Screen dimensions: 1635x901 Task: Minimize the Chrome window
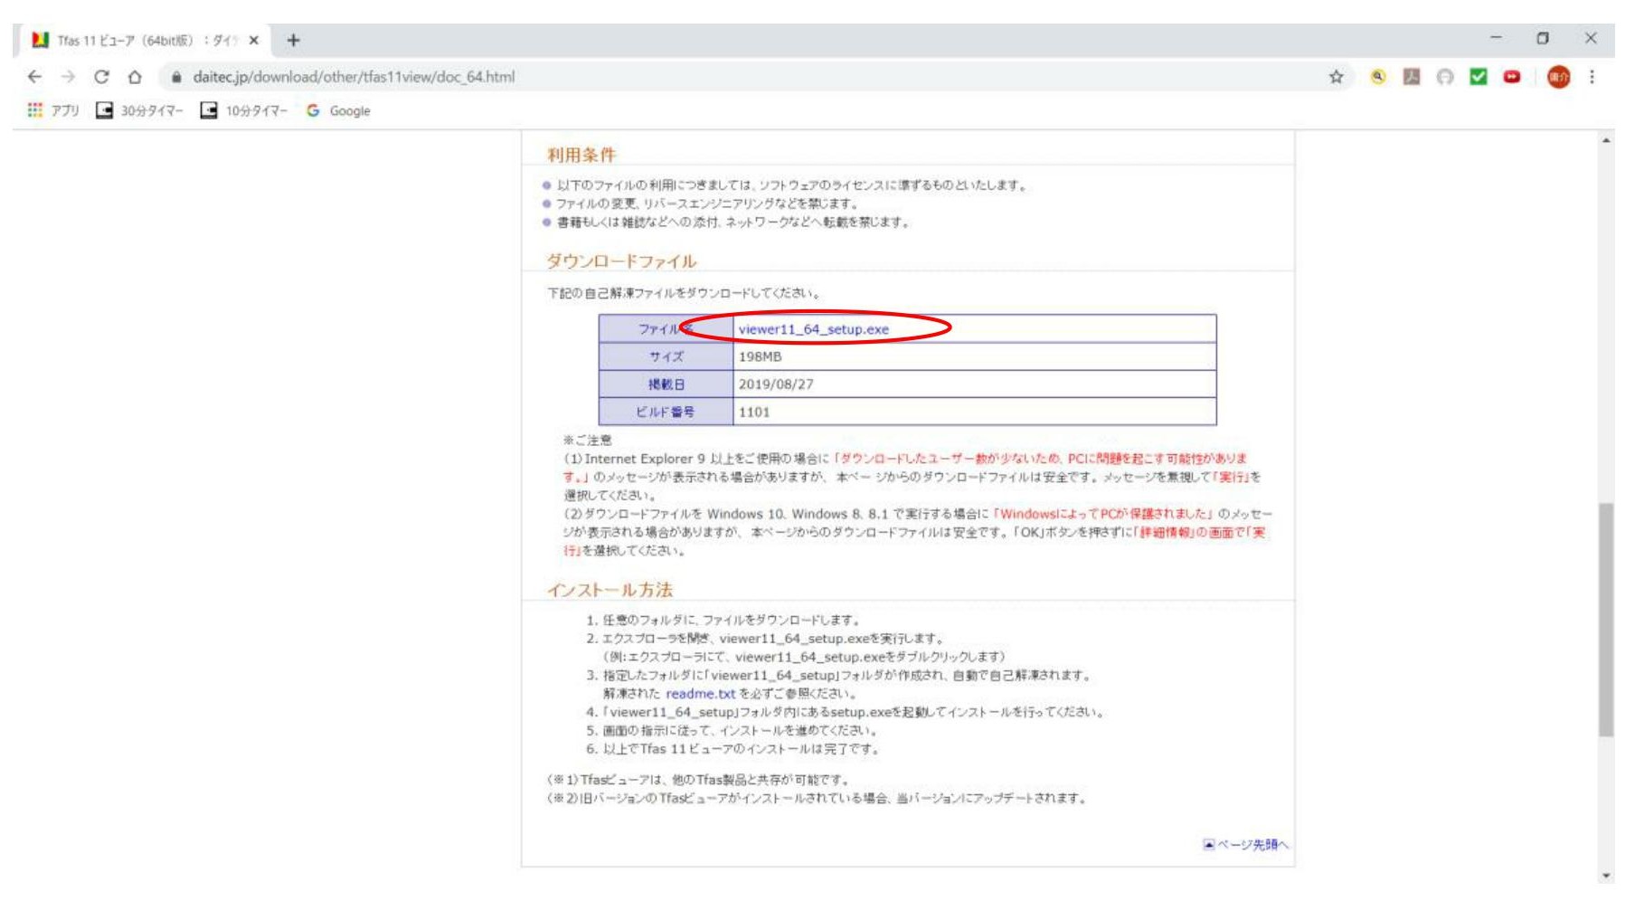1496,38
